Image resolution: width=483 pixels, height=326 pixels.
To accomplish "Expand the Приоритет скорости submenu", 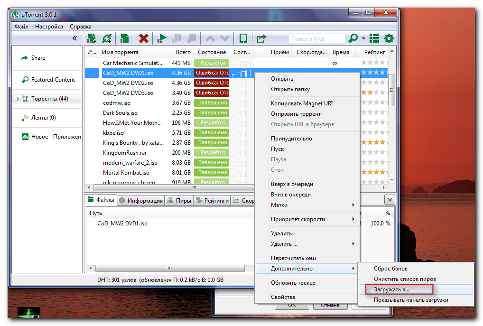I will pyautogui.click(x=307, y=219).
